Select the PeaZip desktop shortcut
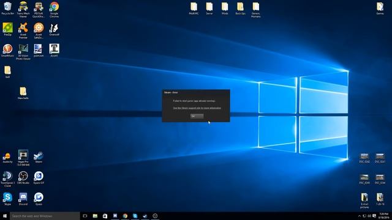 pos(8,29)
